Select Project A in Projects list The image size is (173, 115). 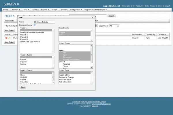(24, 35)
